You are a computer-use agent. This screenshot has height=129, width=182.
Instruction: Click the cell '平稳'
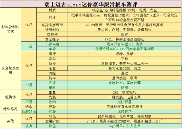[x=125, y=59]
